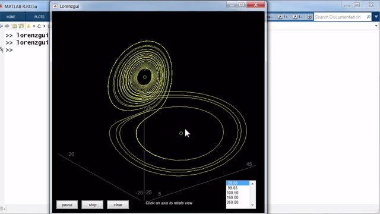Click the axis label 5

click(x=160, y=194)
